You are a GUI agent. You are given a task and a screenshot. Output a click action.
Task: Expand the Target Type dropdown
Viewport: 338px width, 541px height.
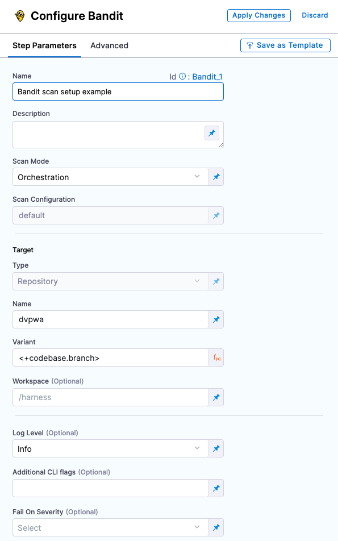point(197,281)
